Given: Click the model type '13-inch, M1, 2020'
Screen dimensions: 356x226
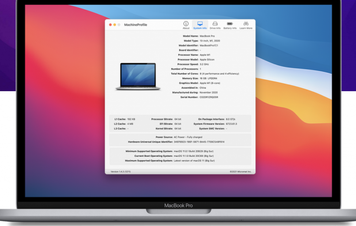Looking at the screenshot, I should point(210,41).
